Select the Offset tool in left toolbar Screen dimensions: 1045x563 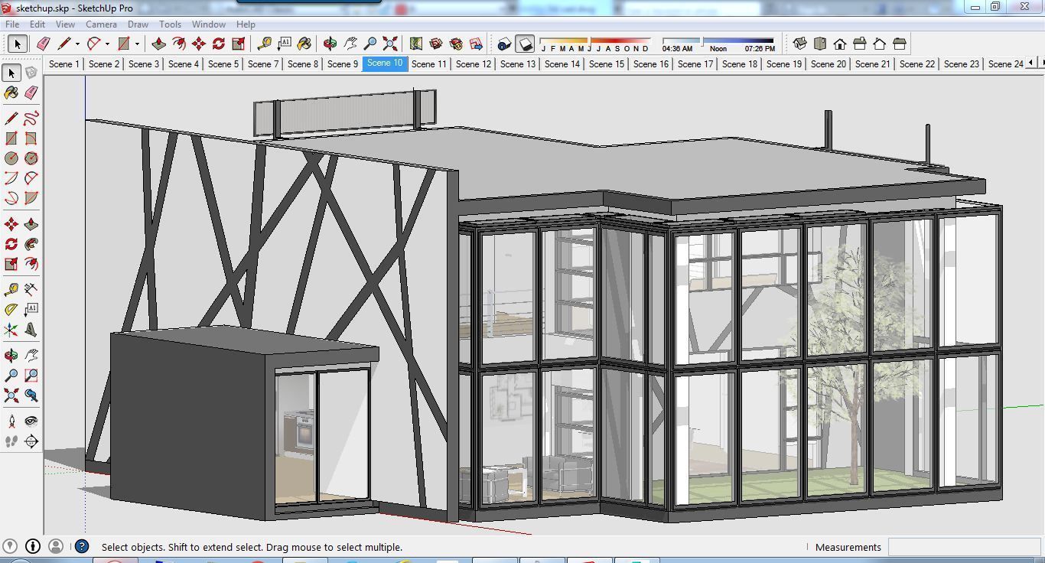31,264
